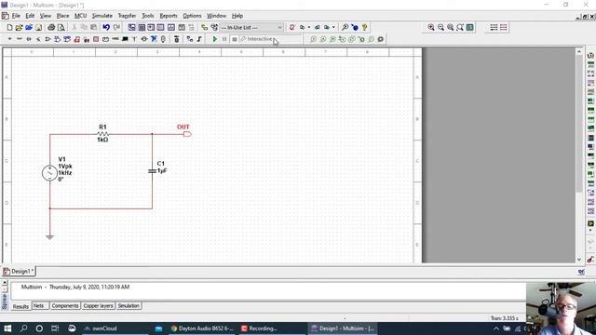The image size is (596, 335).
Task: Open the Transfer menu
Action: pyautogui.click(x=127, y=16)
